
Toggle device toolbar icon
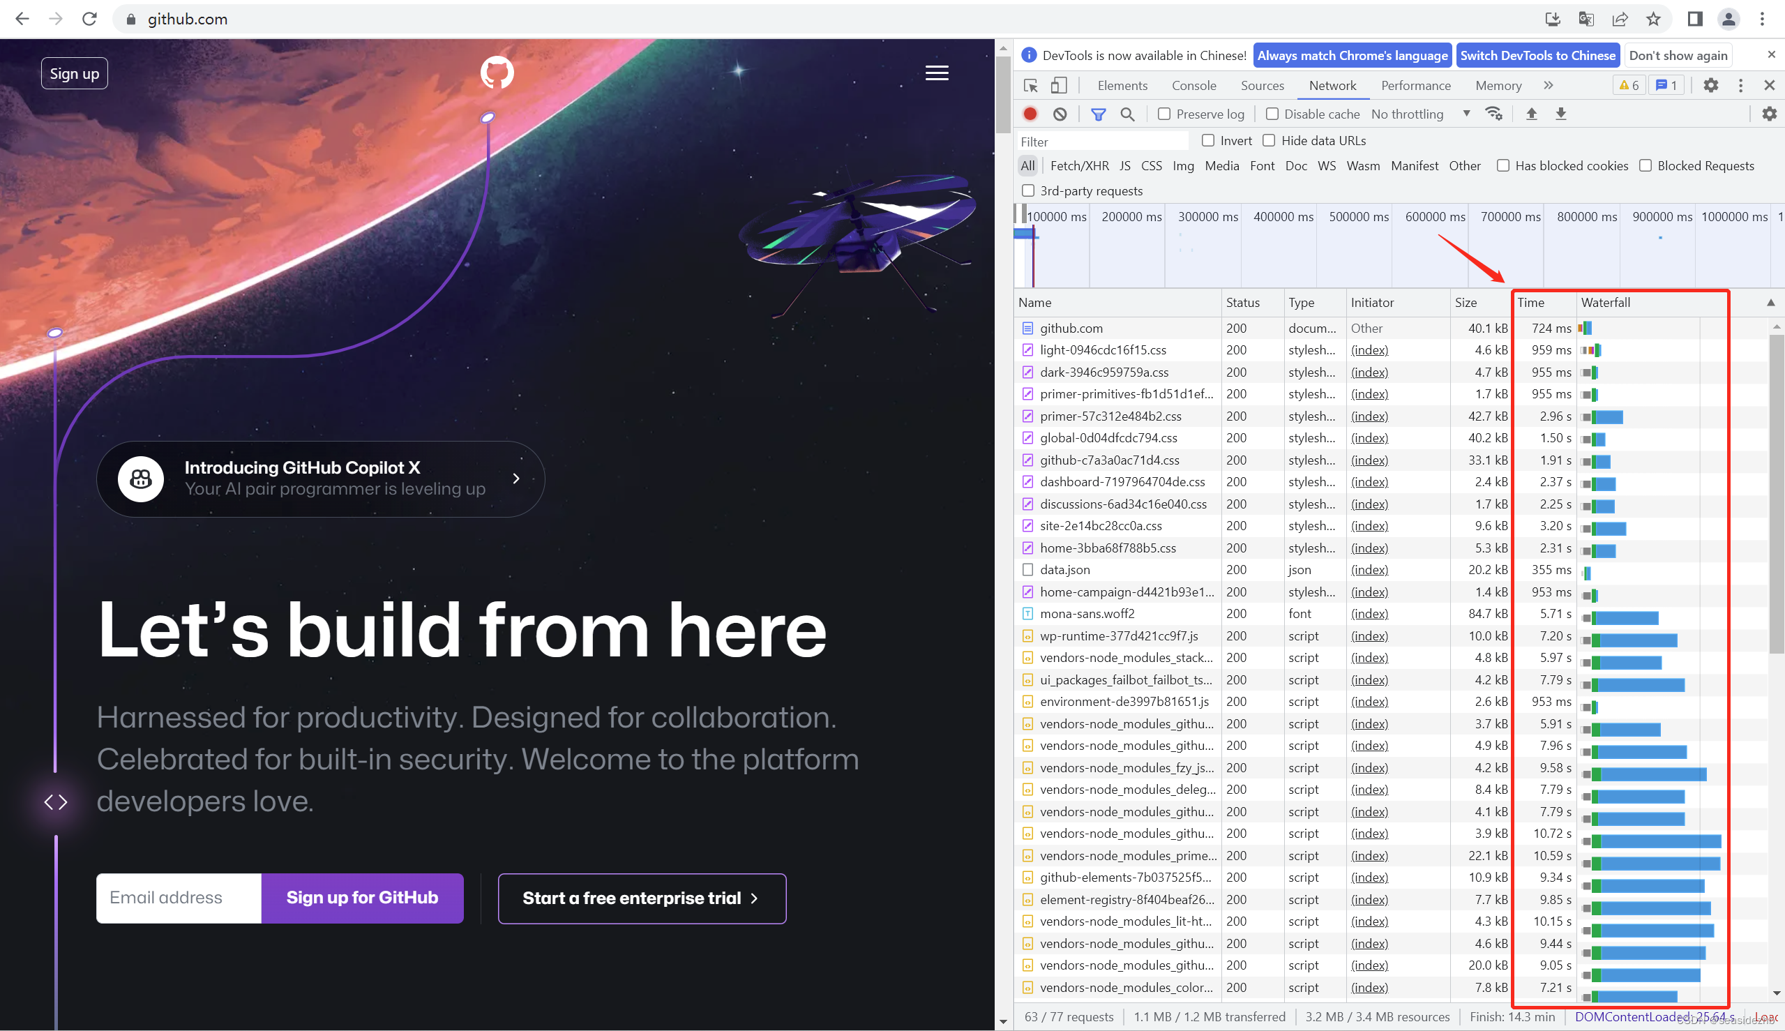coord(1059,86)
